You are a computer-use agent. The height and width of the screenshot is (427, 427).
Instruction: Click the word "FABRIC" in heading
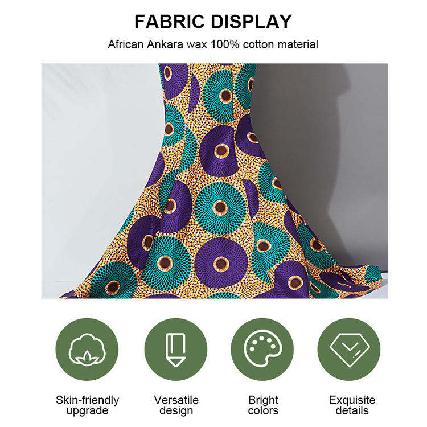pyautogui.click(x=169, y=22)
